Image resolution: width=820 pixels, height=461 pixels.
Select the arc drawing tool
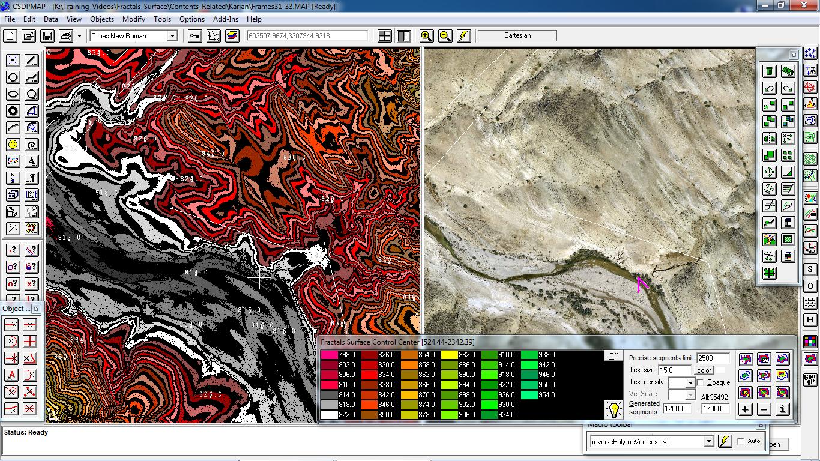pos(13,128)
